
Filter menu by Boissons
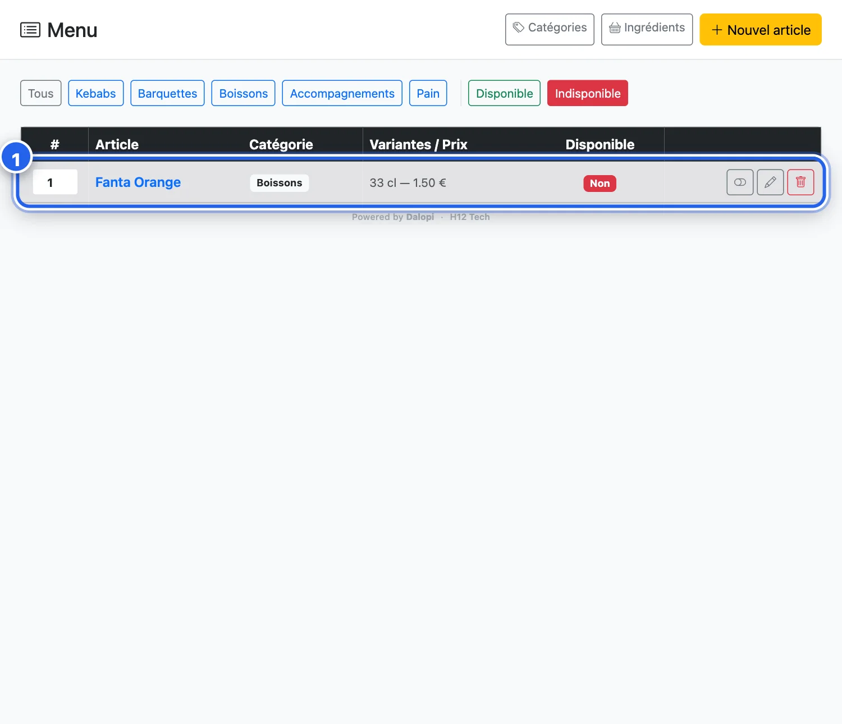tap(244, 93)
